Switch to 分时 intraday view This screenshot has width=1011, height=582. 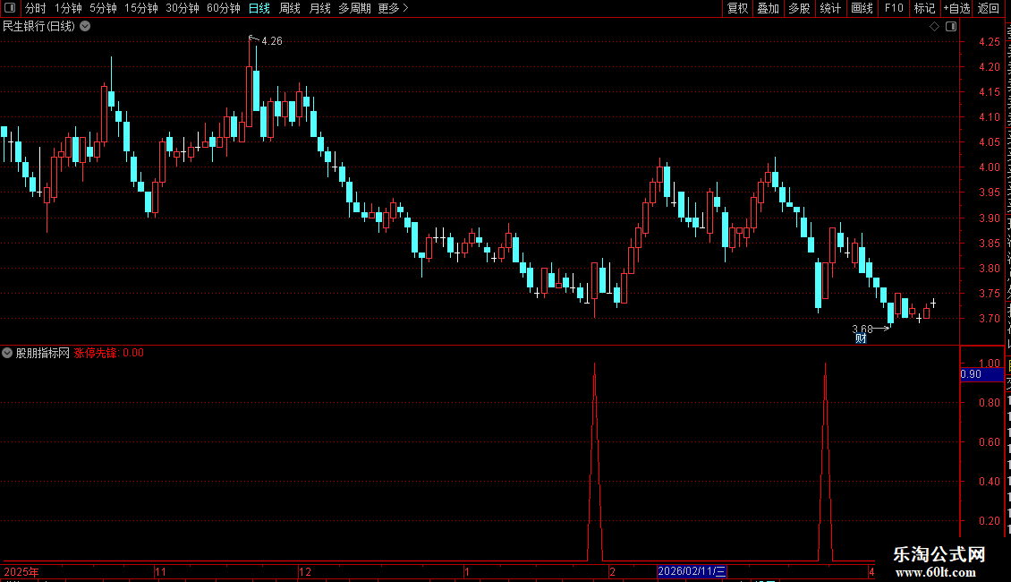tap(35, 8)
